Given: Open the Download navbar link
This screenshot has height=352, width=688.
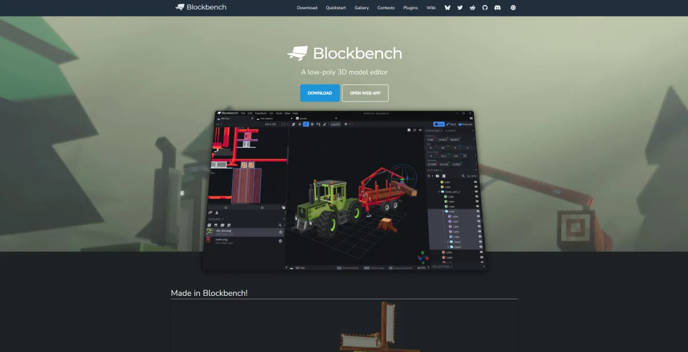Looking at the screenshot, I should (307, 8).
